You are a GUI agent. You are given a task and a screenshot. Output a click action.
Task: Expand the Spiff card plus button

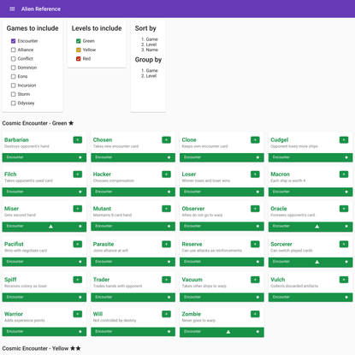click(78, 280)
